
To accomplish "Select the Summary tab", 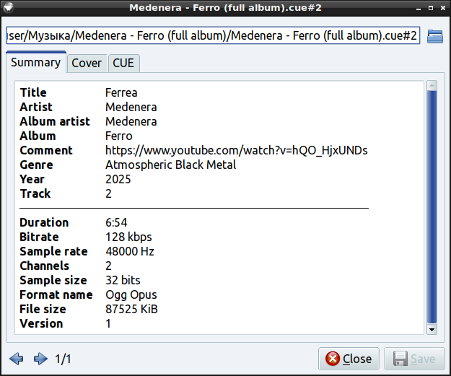I will (35, 63).
